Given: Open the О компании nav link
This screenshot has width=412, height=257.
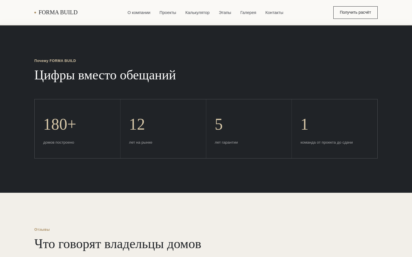Looking at the screenshot, I should click(139, 13).
